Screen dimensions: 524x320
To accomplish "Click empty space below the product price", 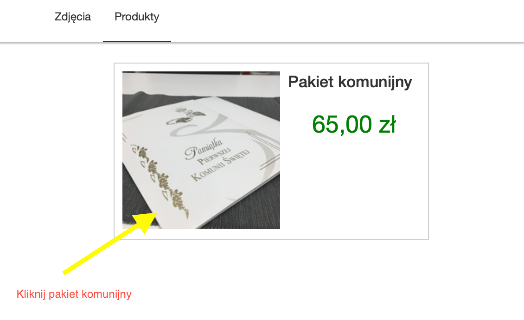I will point(354,187).
